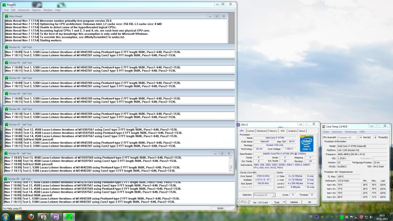Launch Firefox from the taskbar
The height and width of the screenshot is (221, 393).
tap(31, 217)
